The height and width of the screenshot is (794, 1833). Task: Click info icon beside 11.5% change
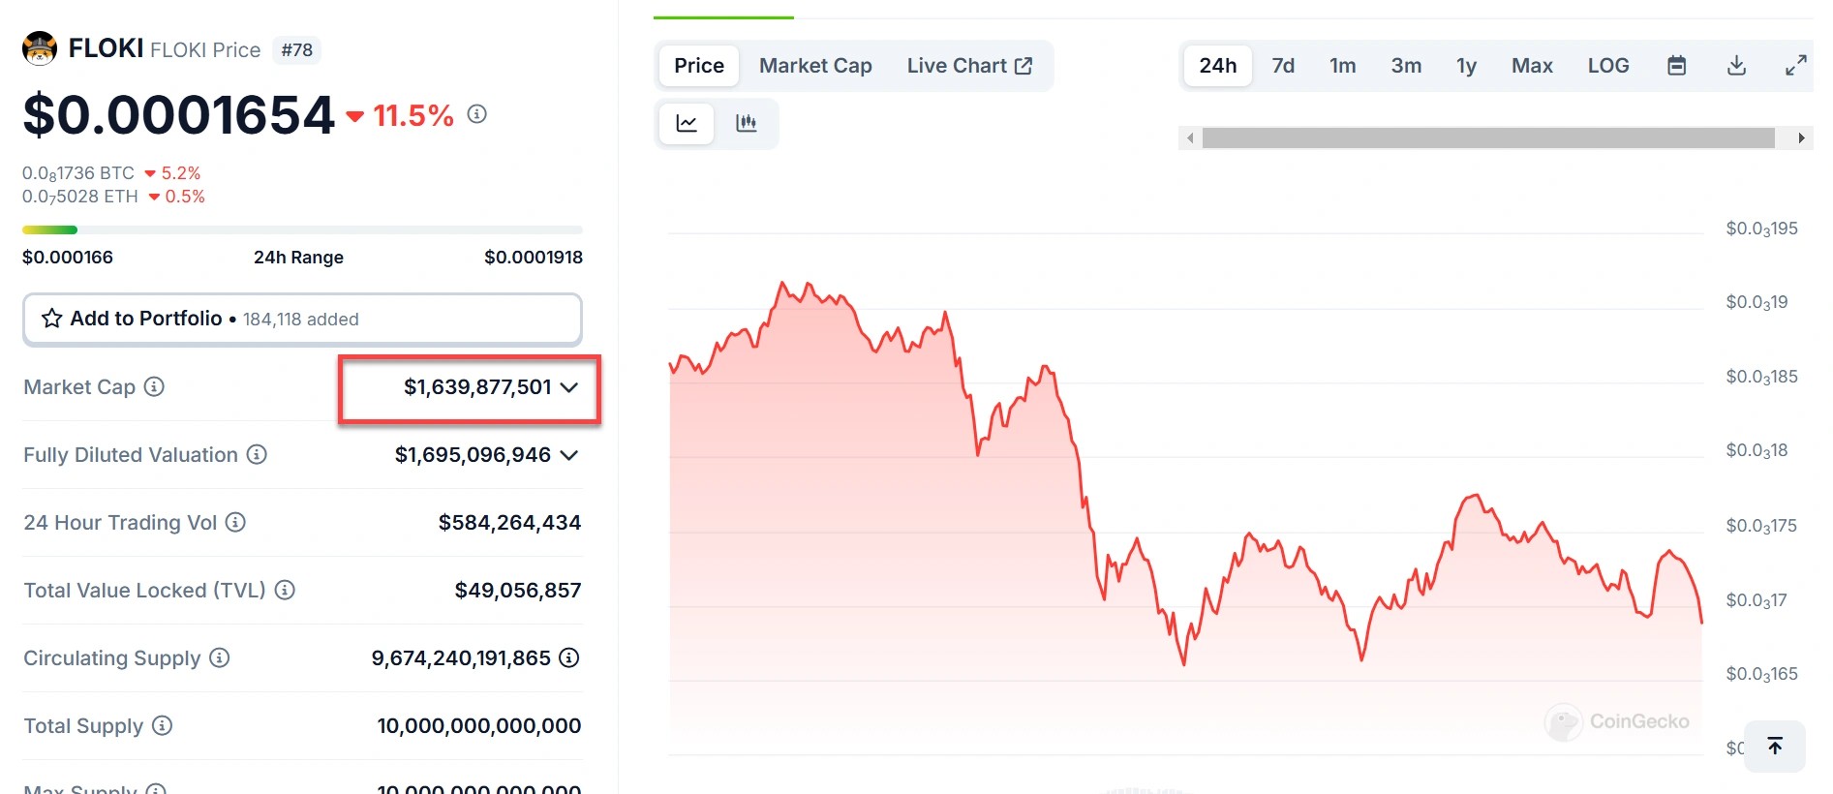click(476, 114)
